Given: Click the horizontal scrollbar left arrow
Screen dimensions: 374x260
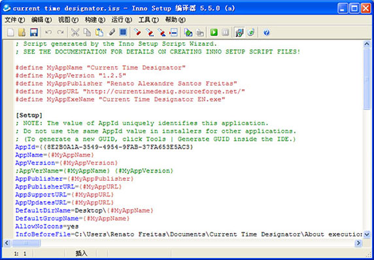Looking at the screenshot, I should click(x=7, y=243).
